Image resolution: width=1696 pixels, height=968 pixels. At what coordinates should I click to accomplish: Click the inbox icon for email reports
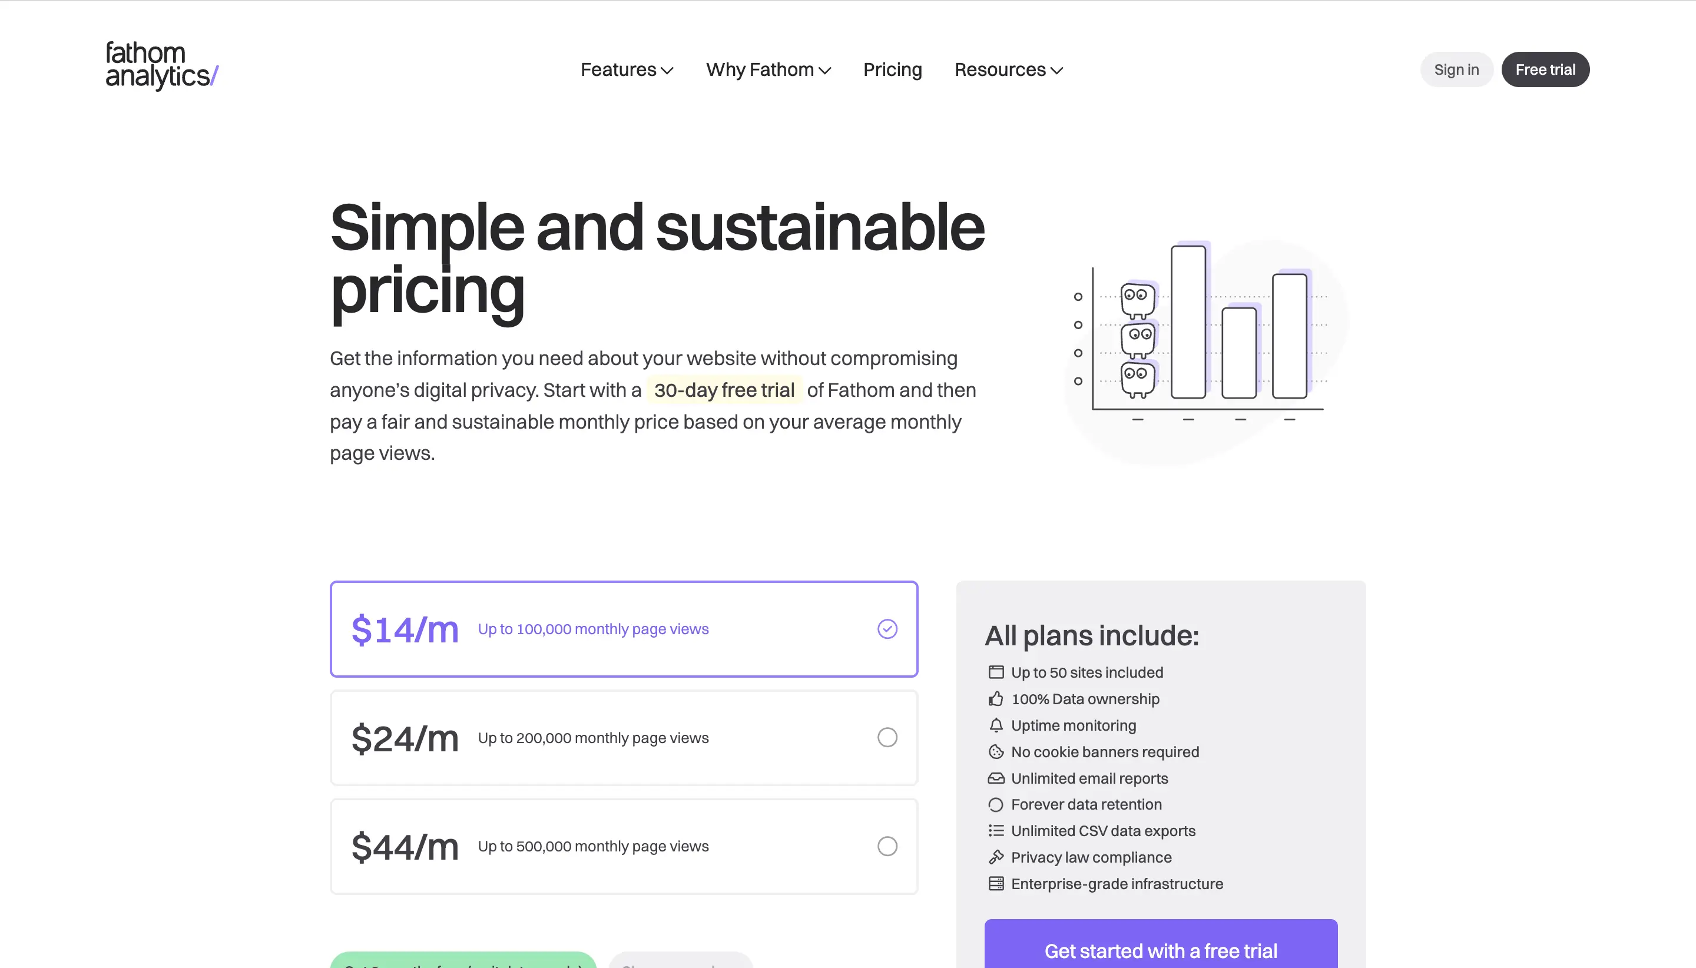point(995,778)
